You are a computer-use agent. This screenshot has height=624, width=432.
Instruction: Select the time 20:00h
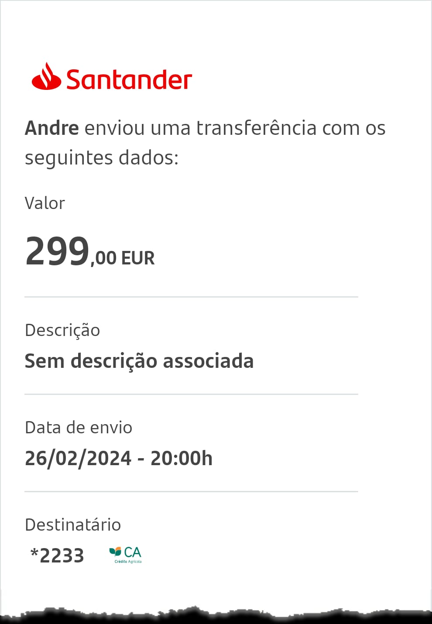(182, 459)
